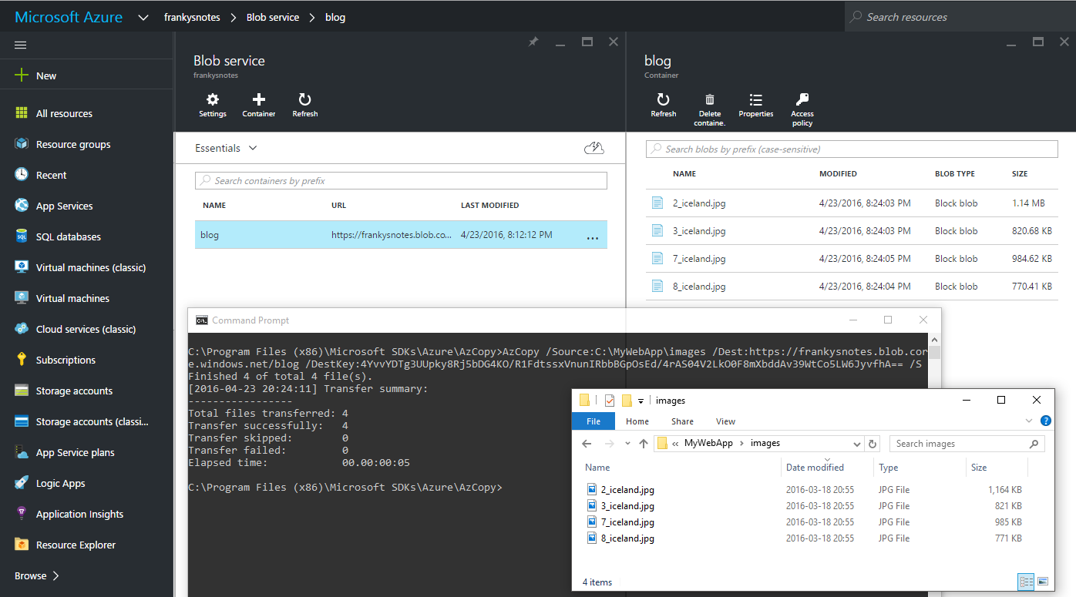Image resolution: width=1076 pixels, height=597 pixels.
Task: Open Storage accounts (classic) icon
Action: (22, 421)
